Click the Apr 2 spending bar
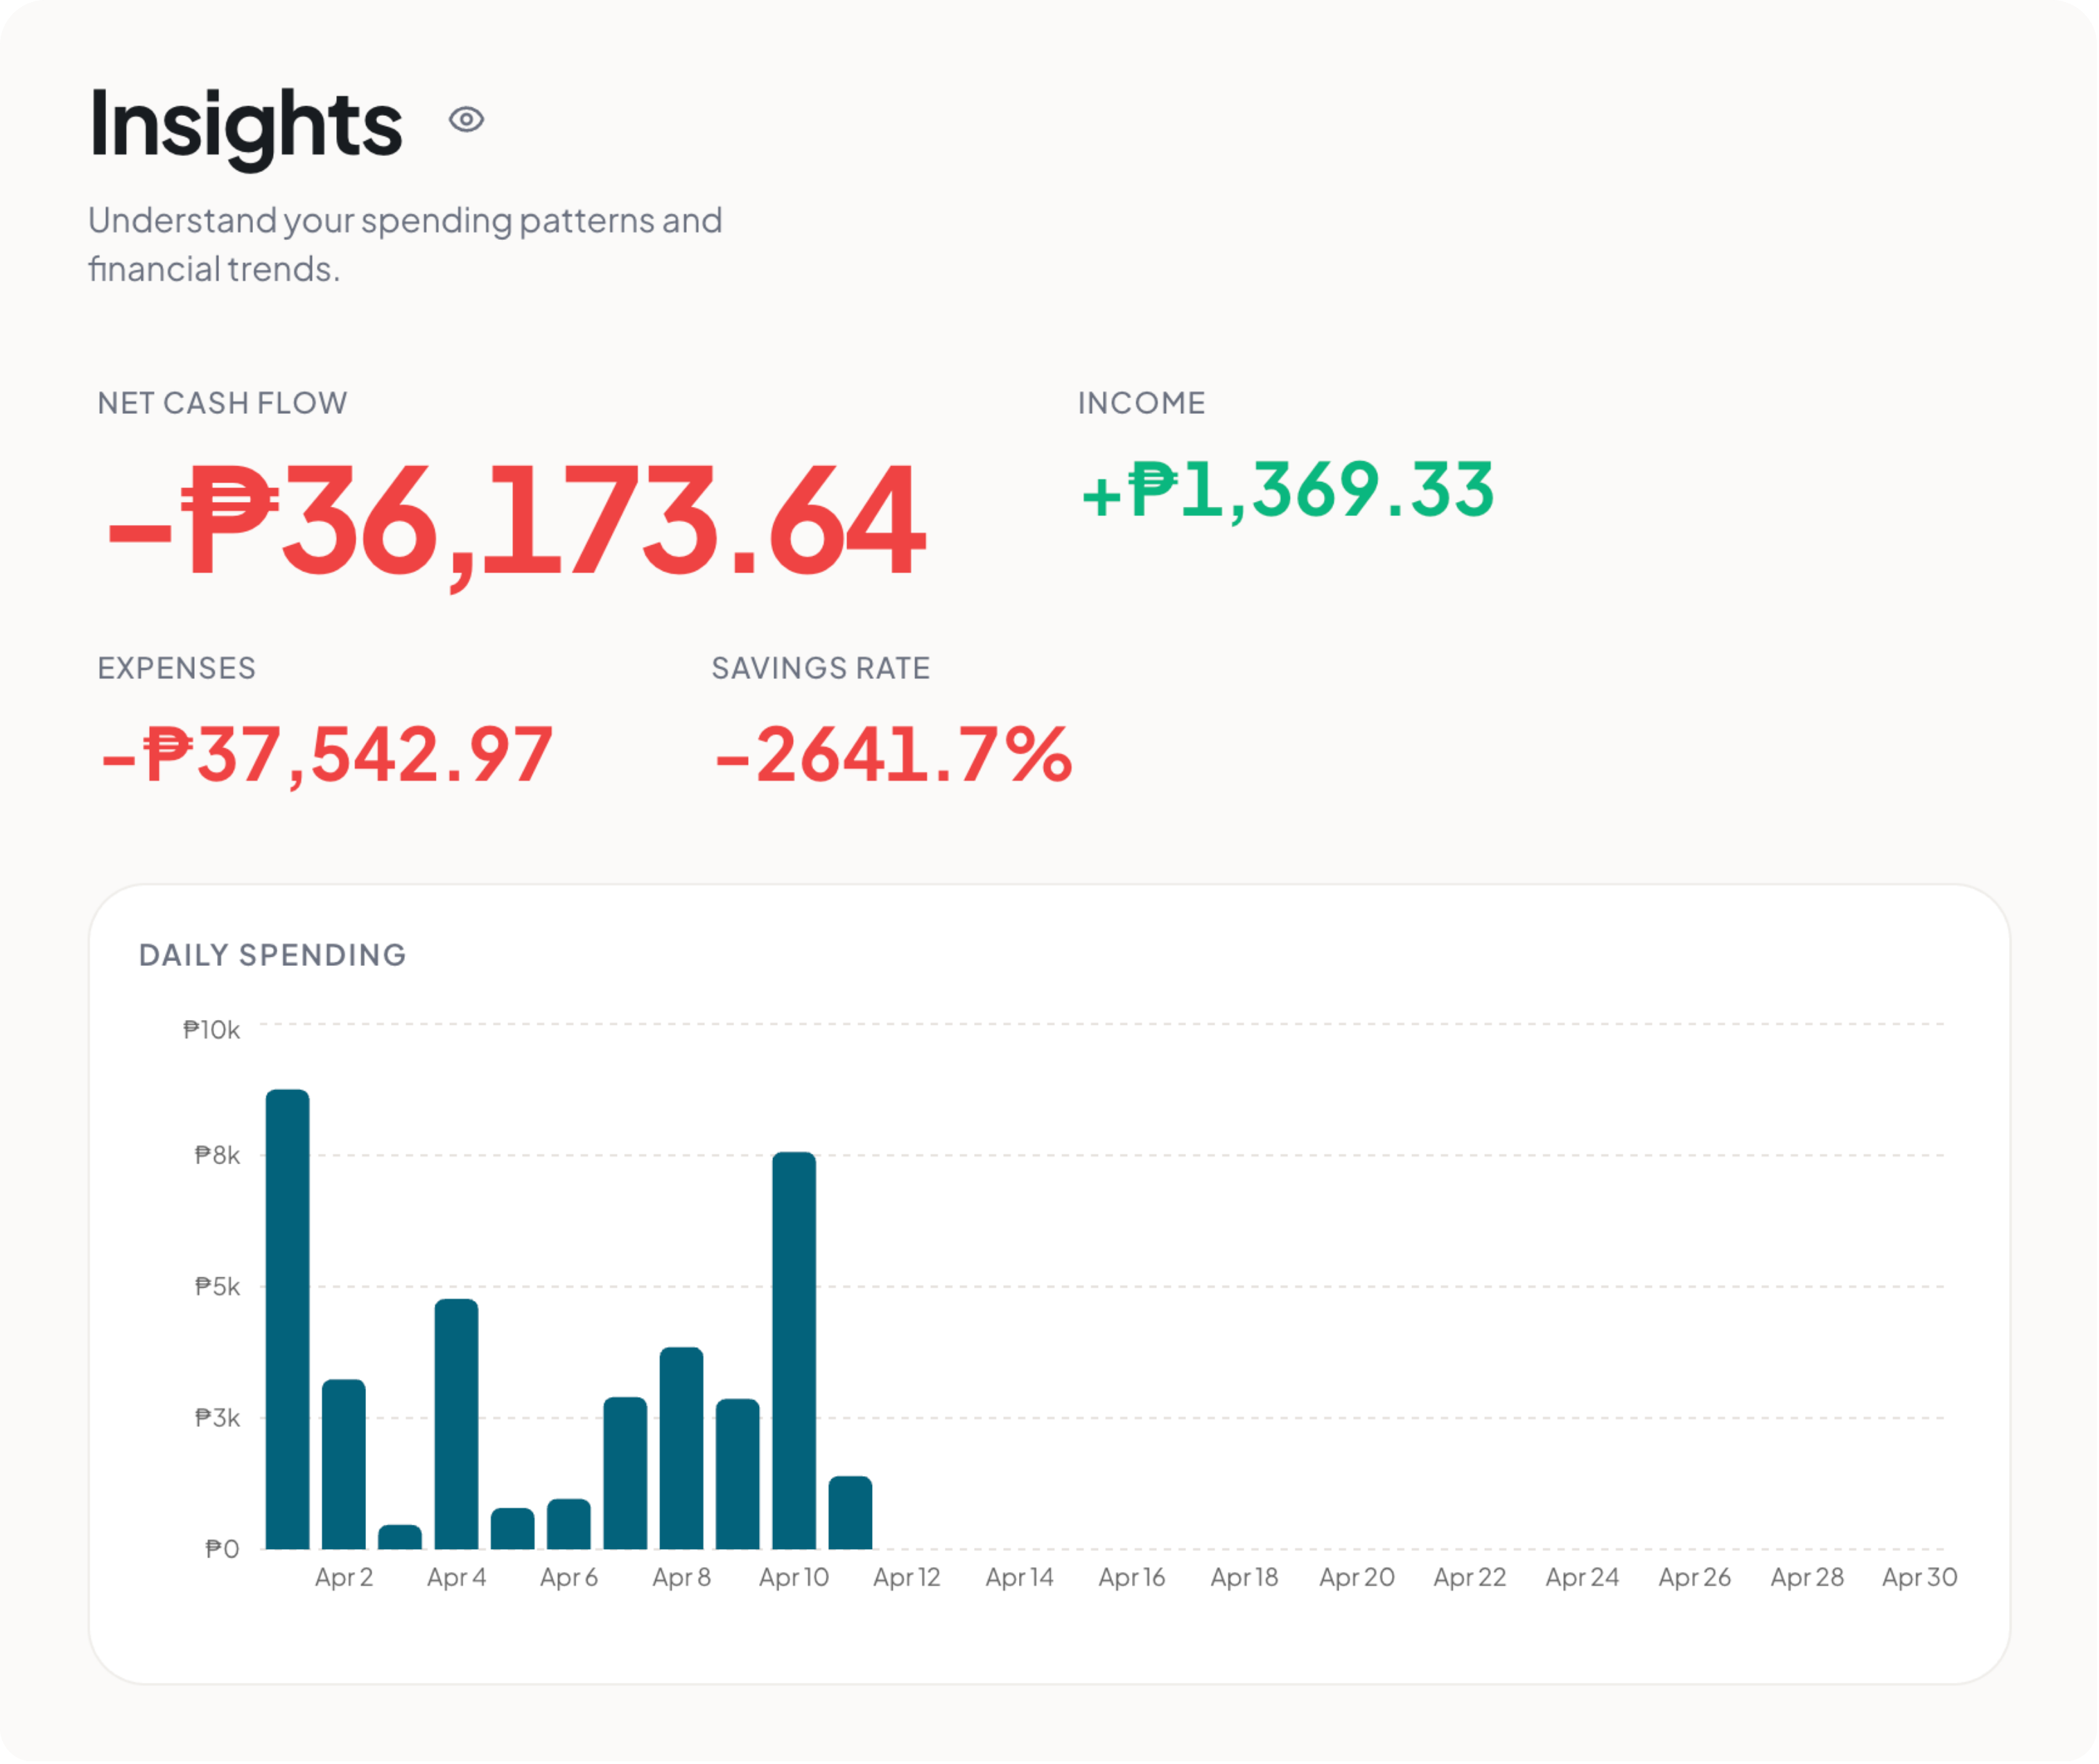 [x=344, y=1465]
